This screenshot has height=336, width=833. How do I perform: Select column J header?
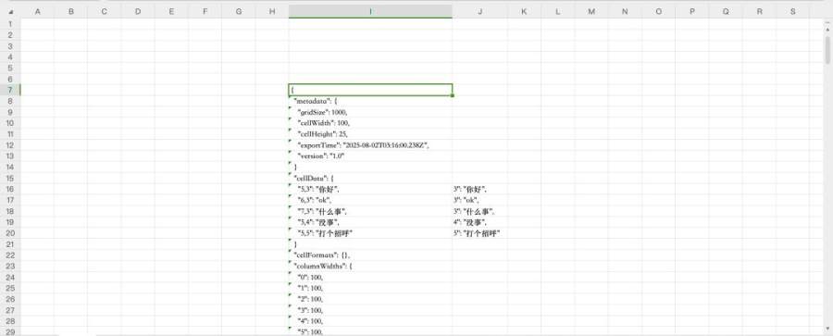pyautogui.click(x=479, y=11)
